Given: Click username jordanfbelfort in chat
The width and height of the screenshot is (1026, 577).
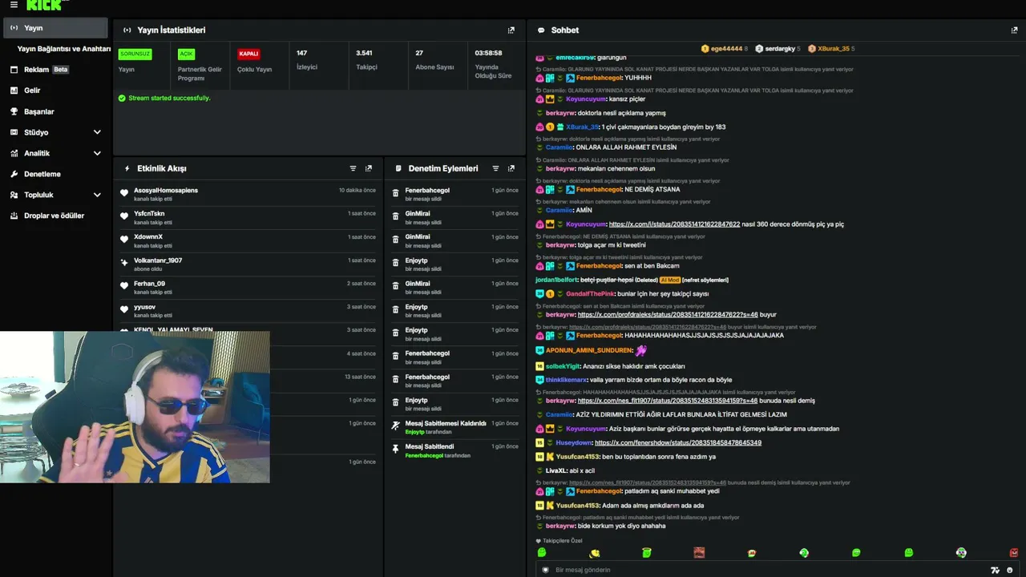Looking at the screenshot, I should click(x=556, y=280).
